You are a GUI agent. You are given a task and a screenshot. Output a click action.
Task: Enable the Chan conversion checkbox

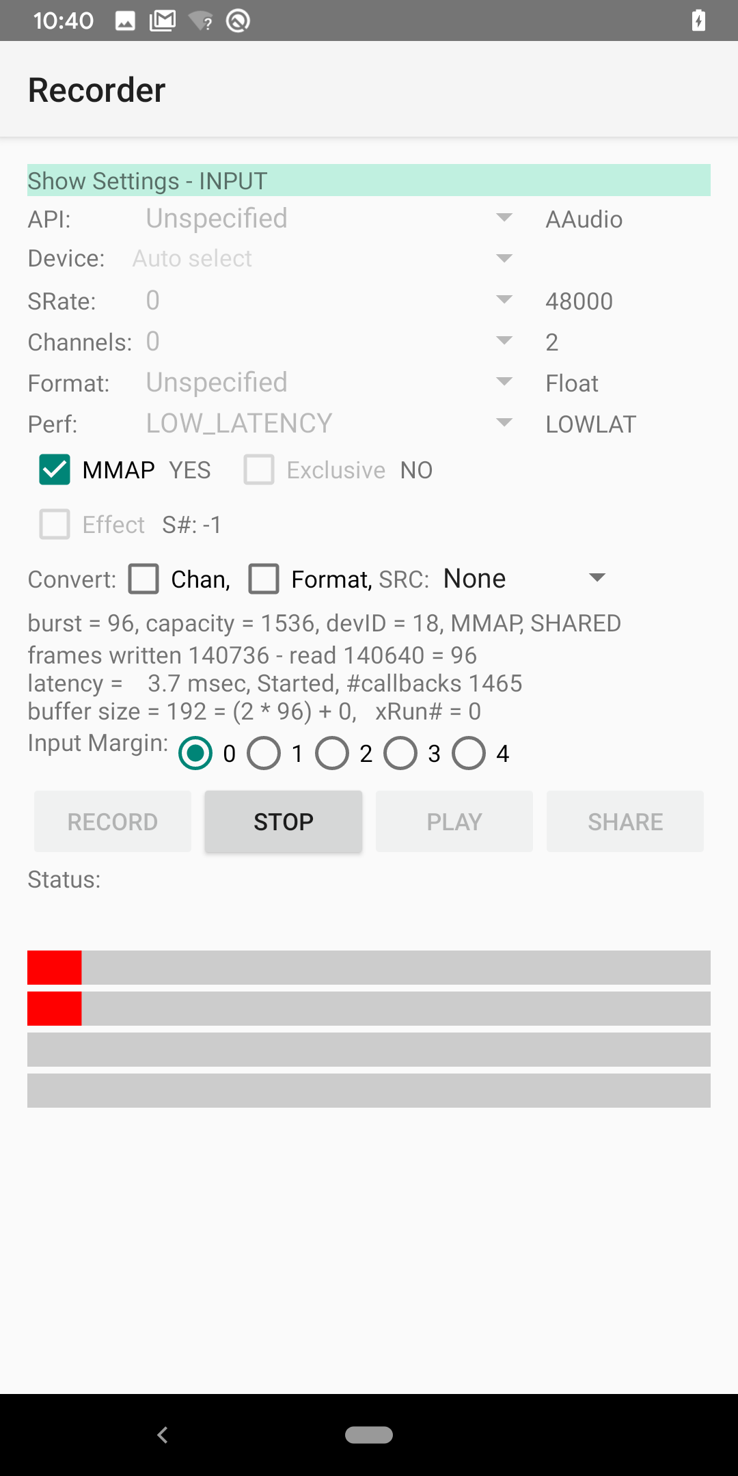click(x=144, y=579)
